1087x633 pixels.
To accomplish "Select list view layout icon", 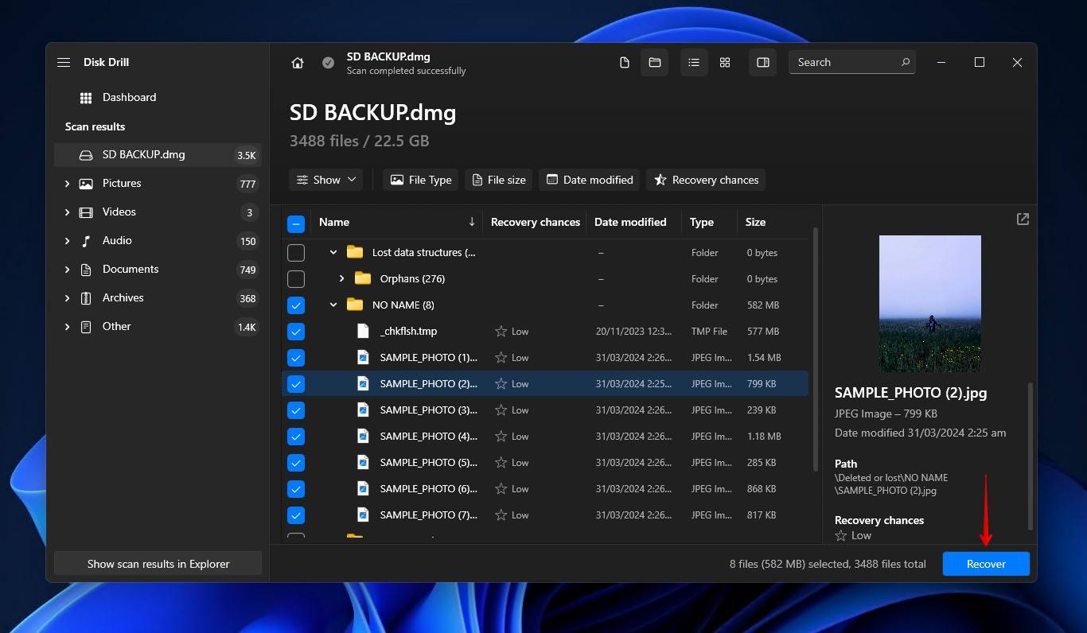I will tap(694, 62).
